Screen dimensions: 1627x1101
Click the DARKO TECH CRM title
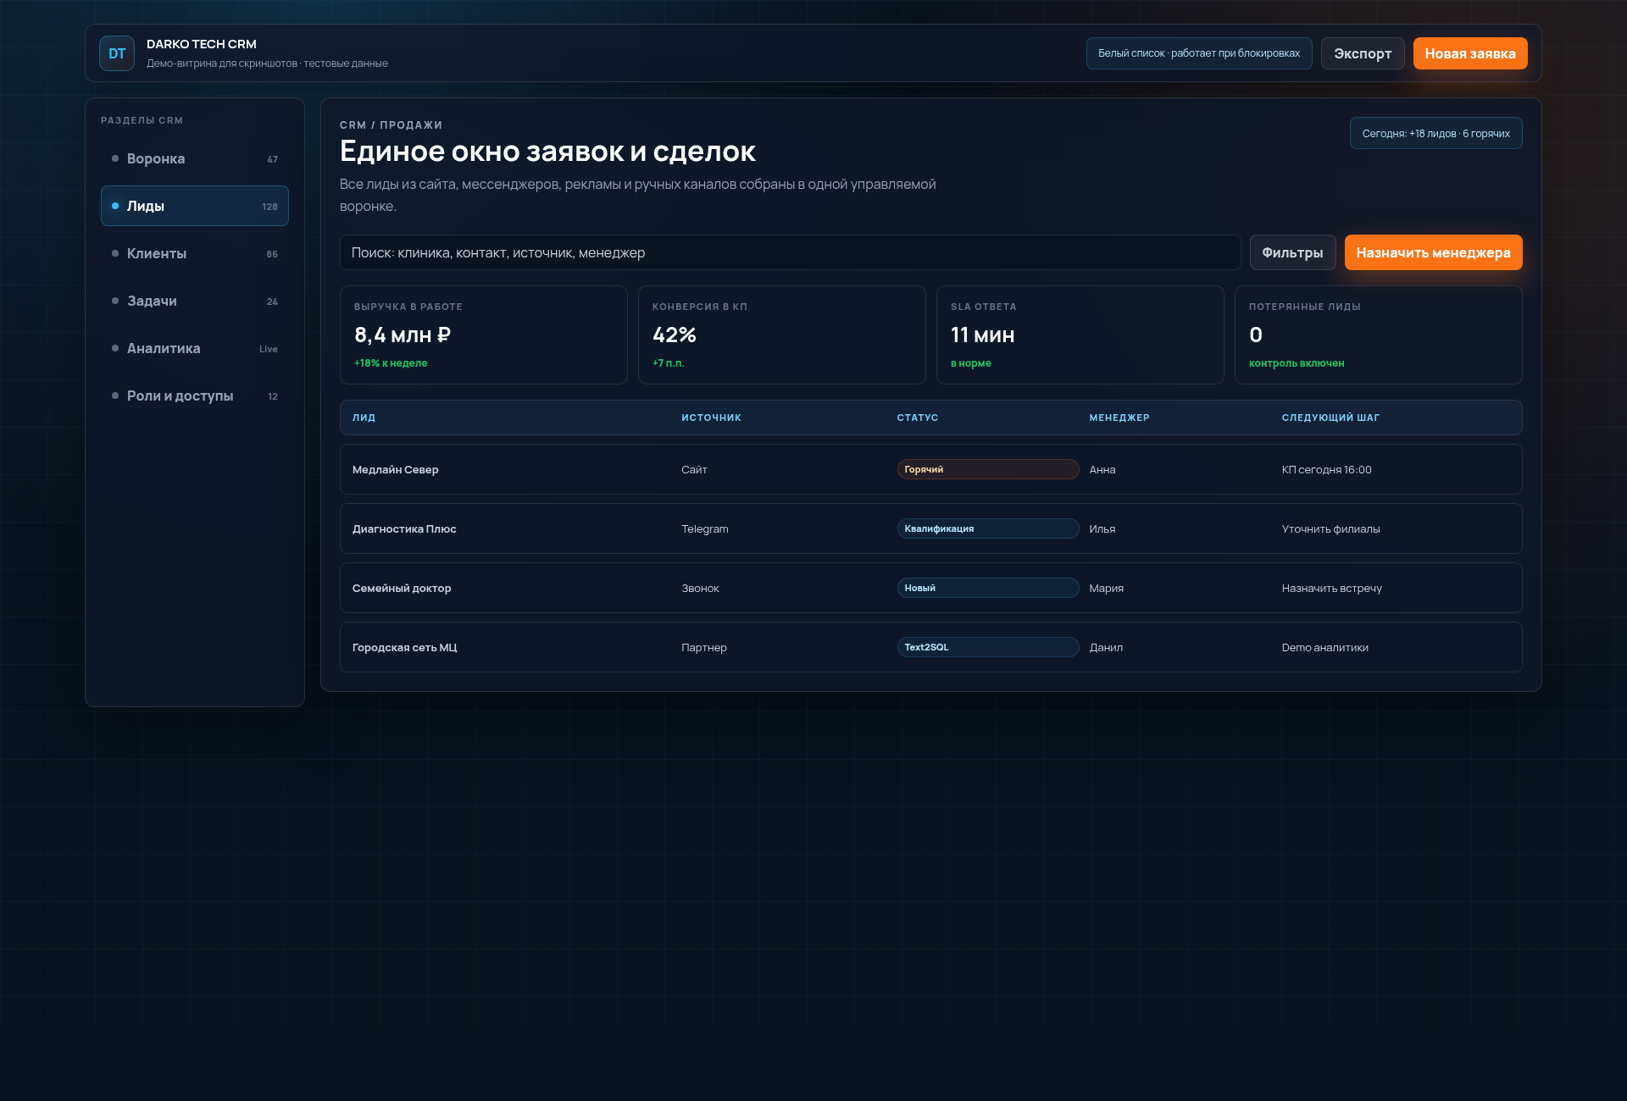click(x=202, y=44)
